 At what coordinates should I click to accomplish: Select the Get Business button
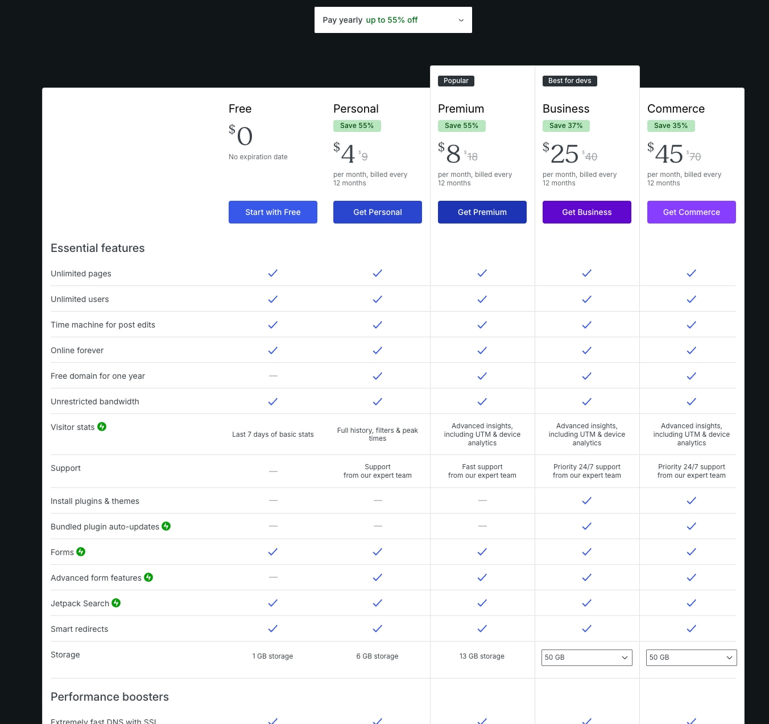[587, 212]
